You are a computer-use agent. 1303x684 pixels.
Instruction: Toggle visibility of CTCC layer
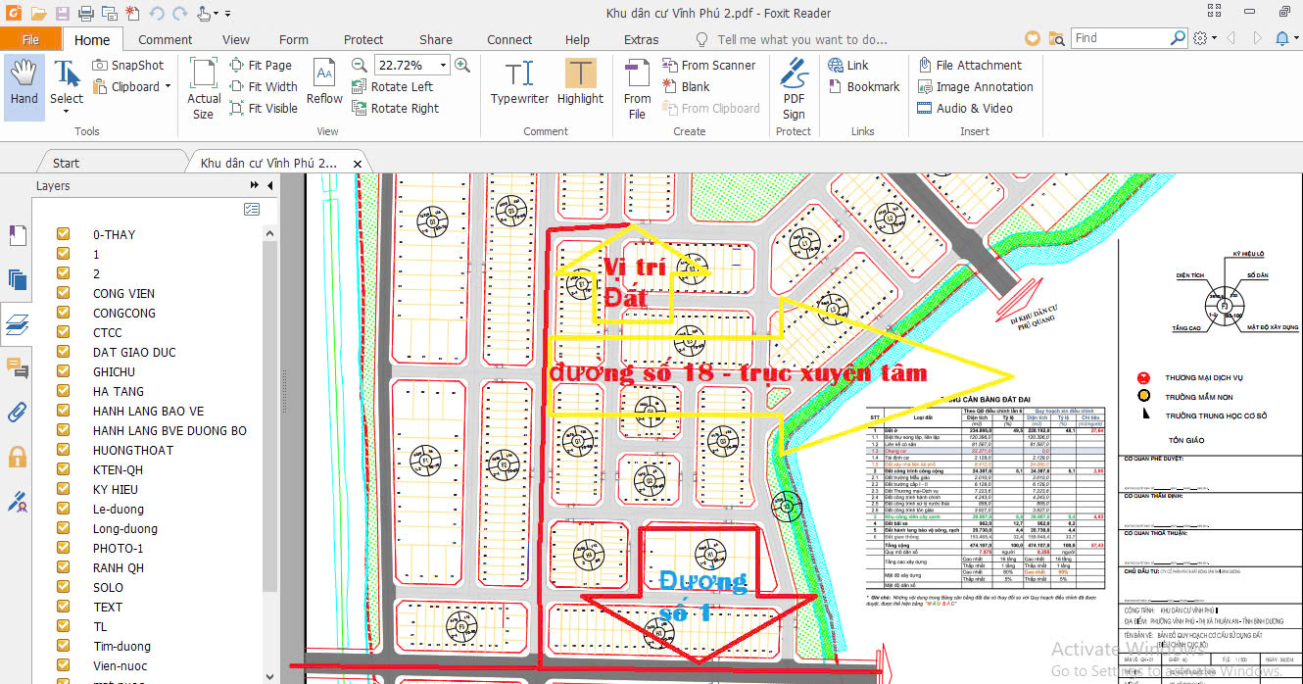click(x=64, y=332)
